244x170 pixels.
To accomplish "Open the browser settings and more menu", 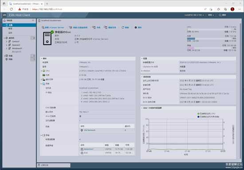I will pos(240,9).
